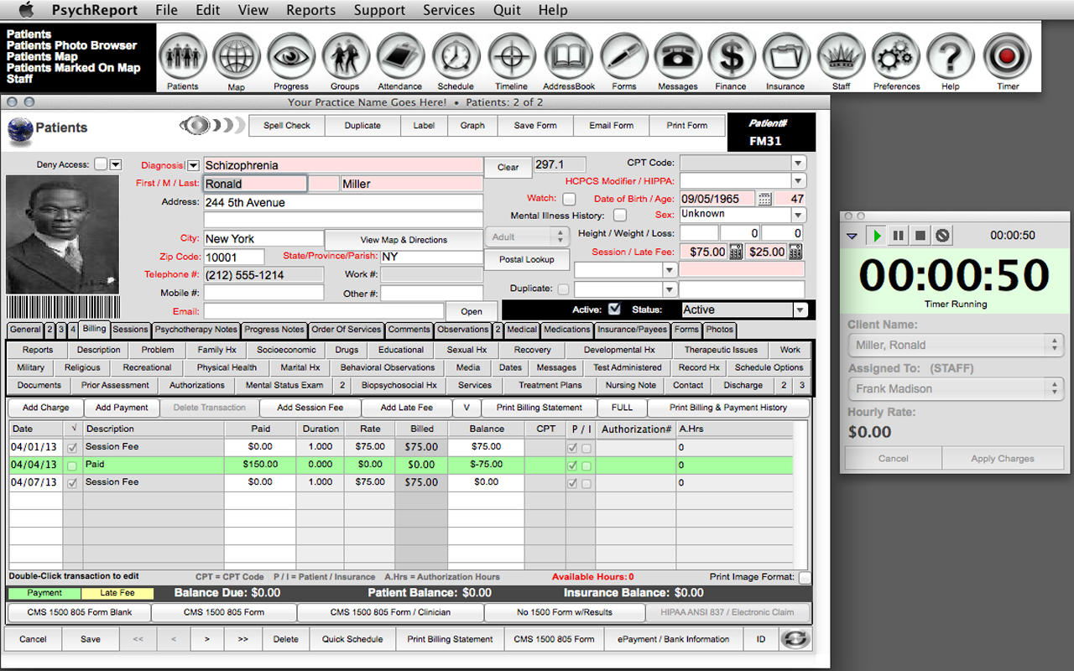The height and width of the screenshot is (671, 1074).
Task: Click the patient photo thumbnail
Action: 62,234
